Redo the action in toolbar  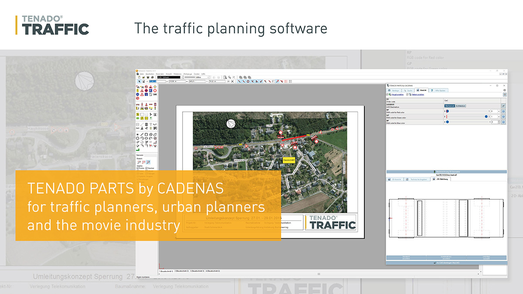tap(219, 77)
